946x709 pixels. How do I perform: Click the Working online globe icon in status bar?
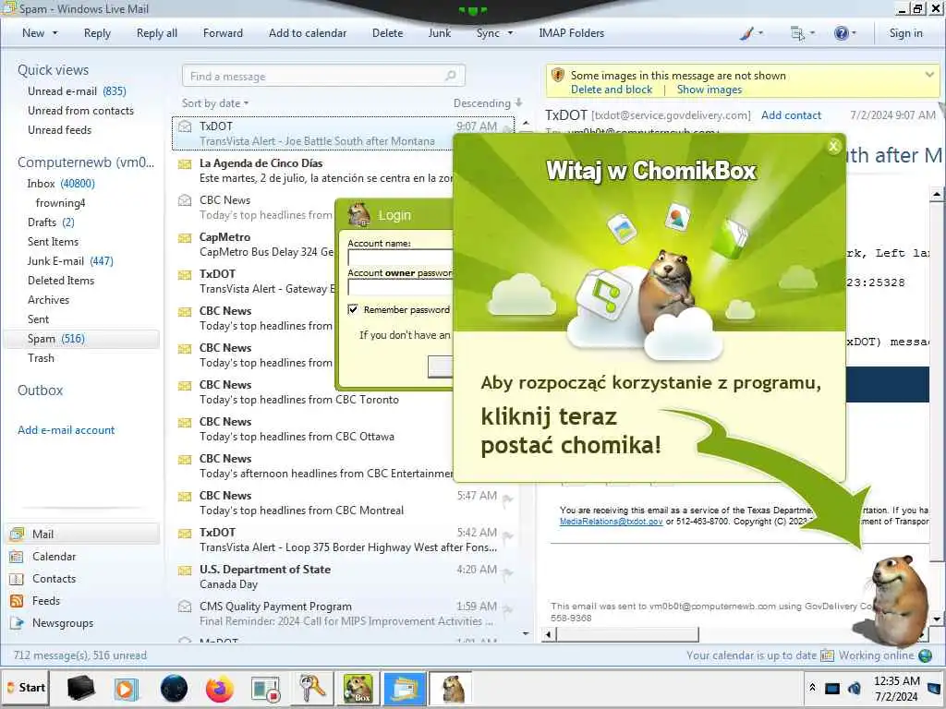click(x=925, y=655)
